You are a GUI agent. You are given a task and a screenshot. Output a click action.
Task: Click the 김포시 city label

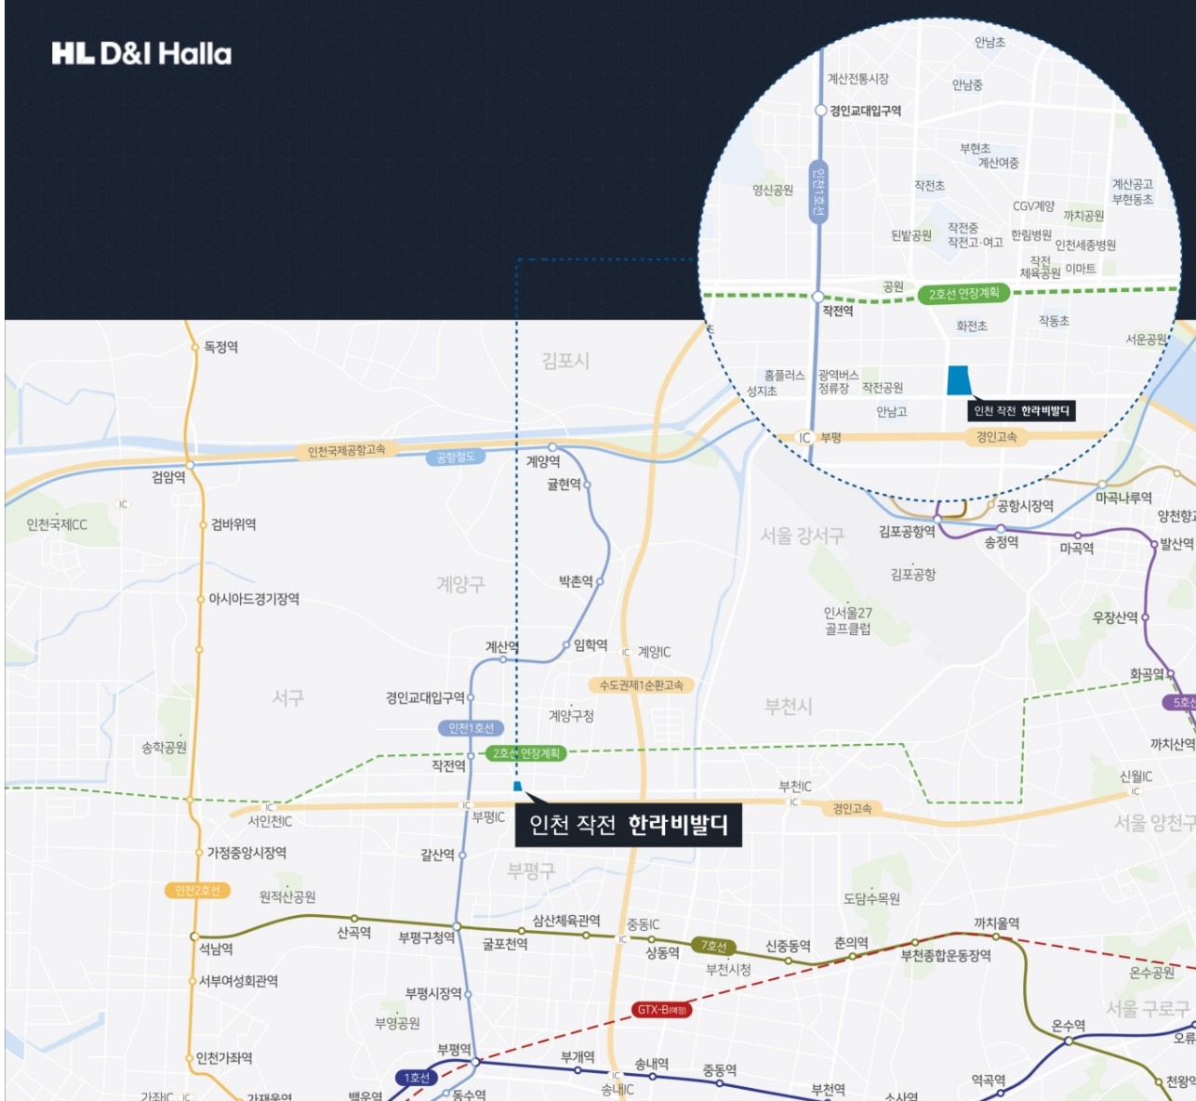tap(565, 361)
